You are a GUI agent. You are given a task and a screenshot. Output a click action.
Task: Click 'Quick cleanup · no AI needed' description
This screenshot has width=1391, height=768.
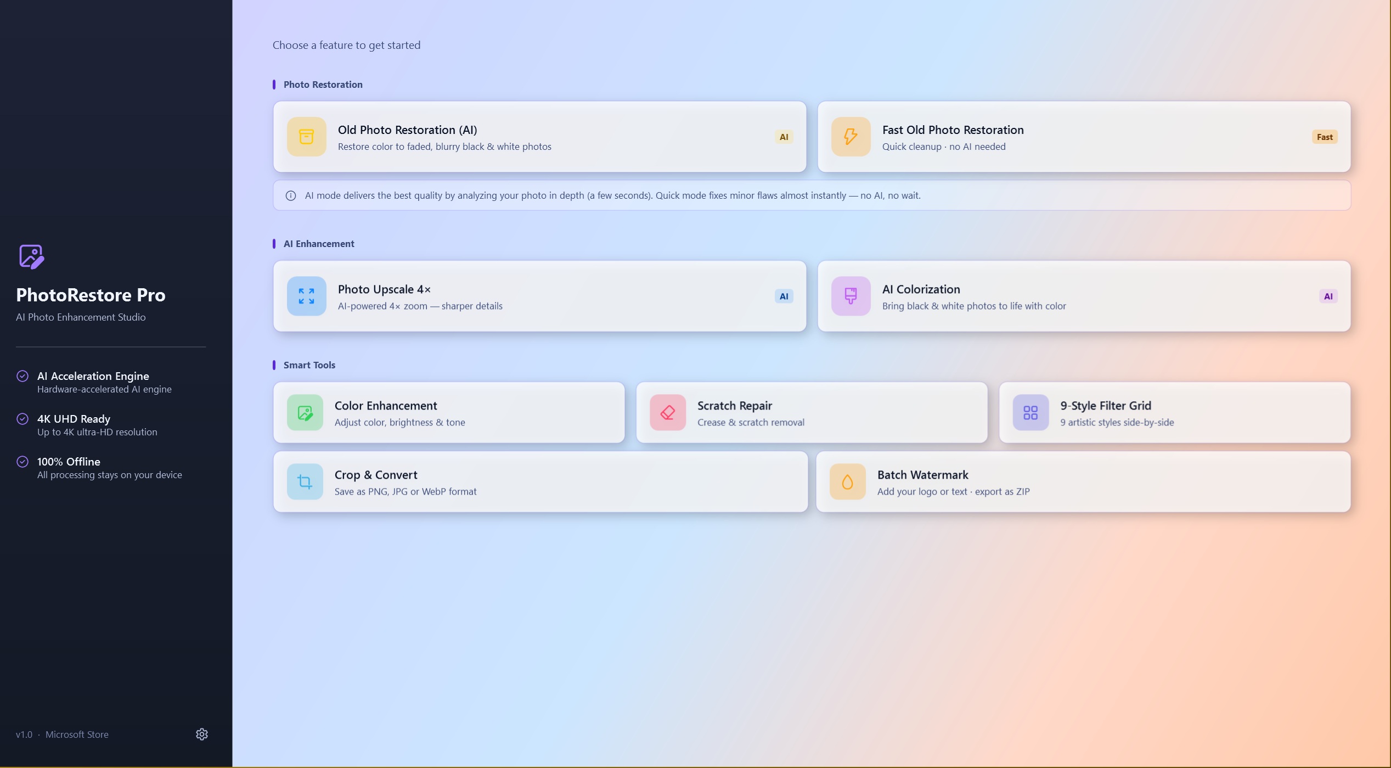pos(944,147)
